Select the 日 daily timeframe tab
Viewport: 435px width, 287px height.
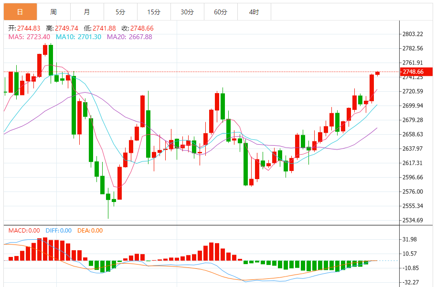(x=20, y=12)
